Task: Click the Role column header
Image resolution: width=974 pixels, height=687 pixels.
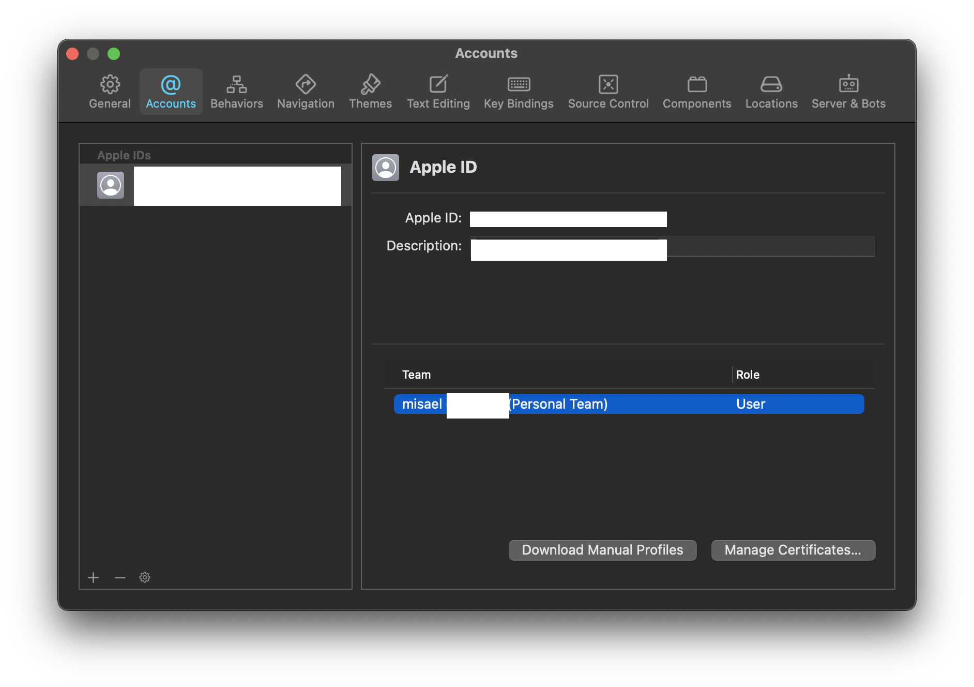Action: [x=748, y=375]
